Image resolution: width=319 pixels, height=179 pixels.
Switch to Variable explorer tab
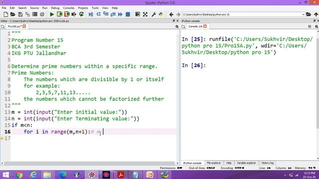(246, 163)
